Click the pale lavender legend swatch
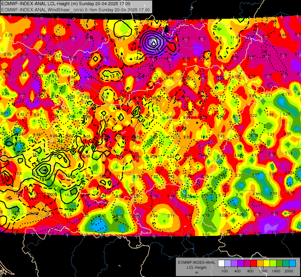 click(x=228, y=263)
